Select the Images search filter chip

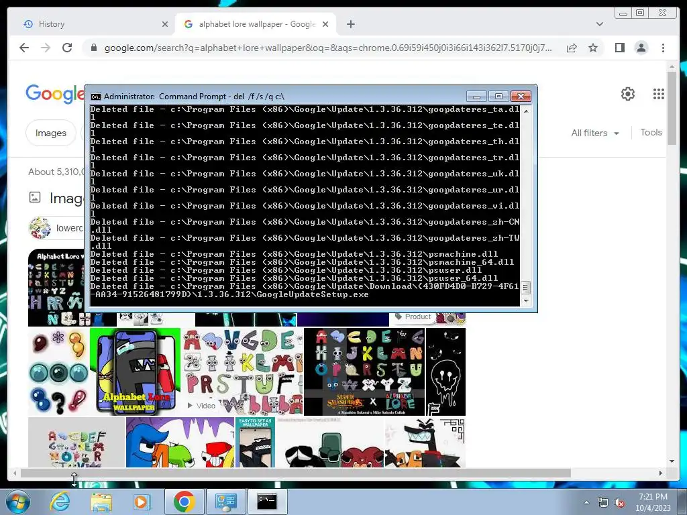coord(51,133)
